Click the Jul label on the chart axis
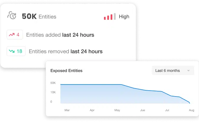The width and height of the screenshot is (199, 122). (167, 110)
